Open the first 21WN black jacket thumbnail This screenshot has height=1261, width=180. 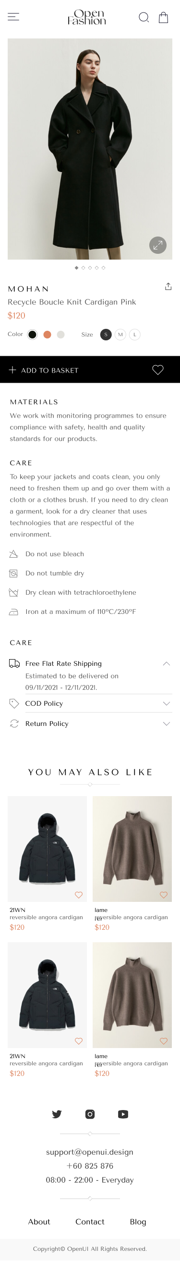click(48, 849)
